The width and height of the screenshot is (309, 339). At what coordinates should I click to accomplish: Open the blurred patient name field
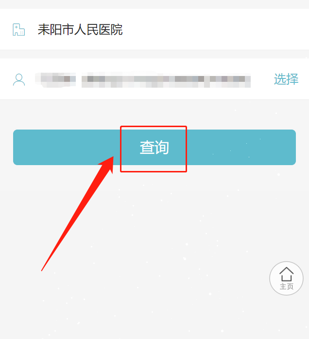[55, 80]
